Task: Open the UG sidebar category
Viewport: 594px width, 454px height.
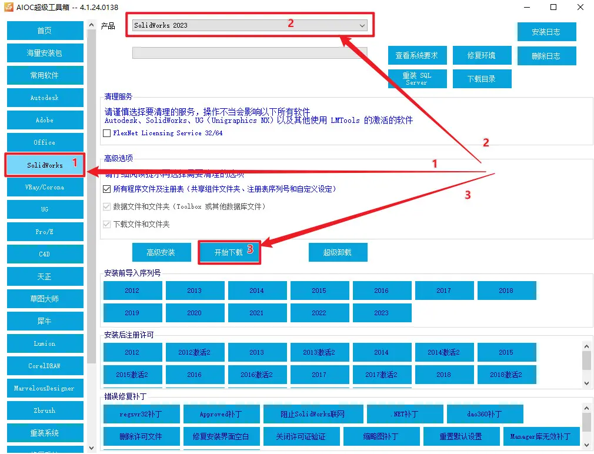Action: tap(45, 209)
